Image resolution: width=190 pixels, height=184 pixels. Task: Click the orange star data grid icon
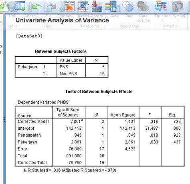(69, 6)
